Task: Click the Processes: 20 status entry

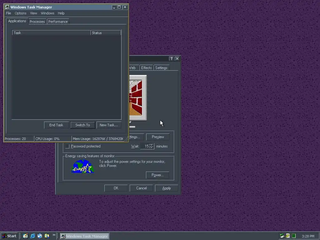Action: tap(19, 139)
